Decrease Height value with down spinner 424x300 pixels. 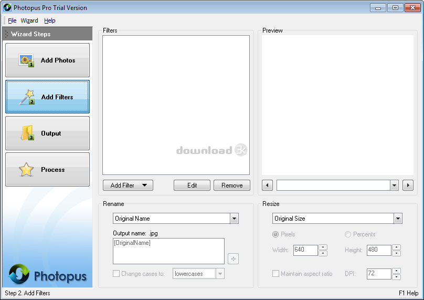click(x=396, y=253)
